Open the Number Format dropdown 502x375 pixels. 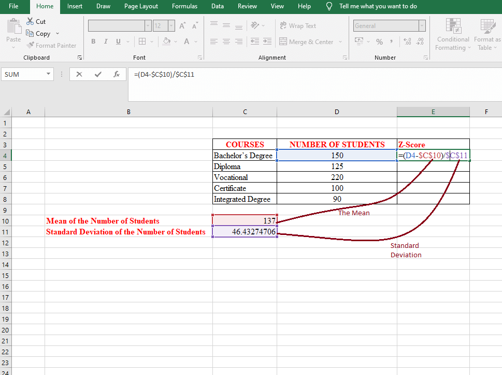pyautogui.click(x=422, y=26)
